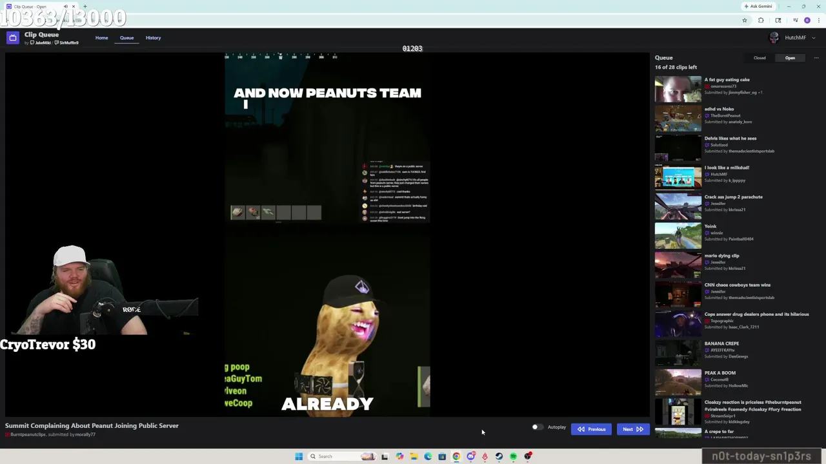The width and height of the screenshot is (826, 464).
Task: Click the HutchMF skull avatar
Action: coord(774,38)
